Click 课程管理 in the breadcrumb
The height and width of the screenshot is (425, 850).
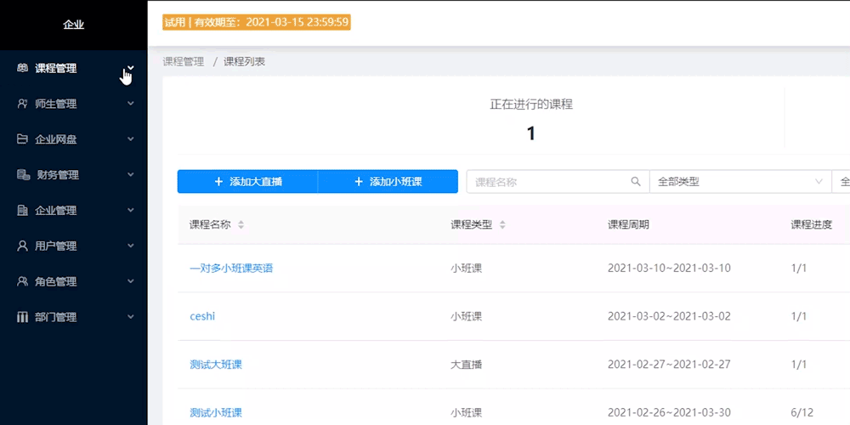(184, 62)
